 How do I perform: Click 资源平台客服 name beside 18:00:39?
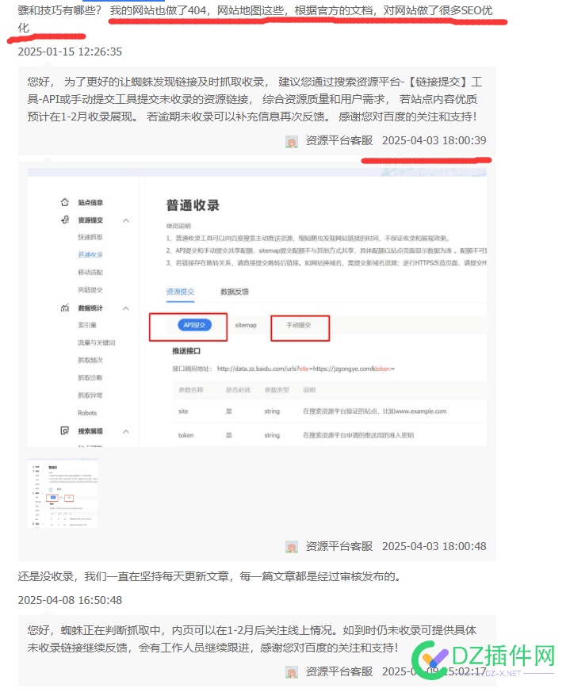(339, 141)
